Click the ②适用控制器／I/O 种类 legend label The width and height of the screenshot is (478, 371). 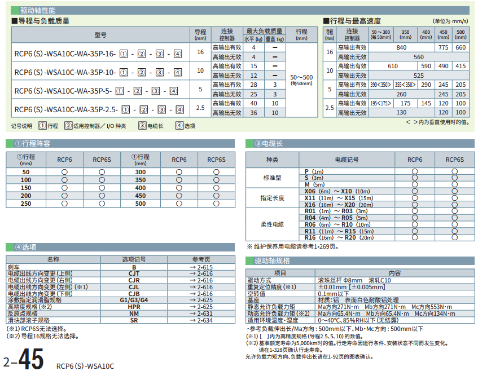95,126
